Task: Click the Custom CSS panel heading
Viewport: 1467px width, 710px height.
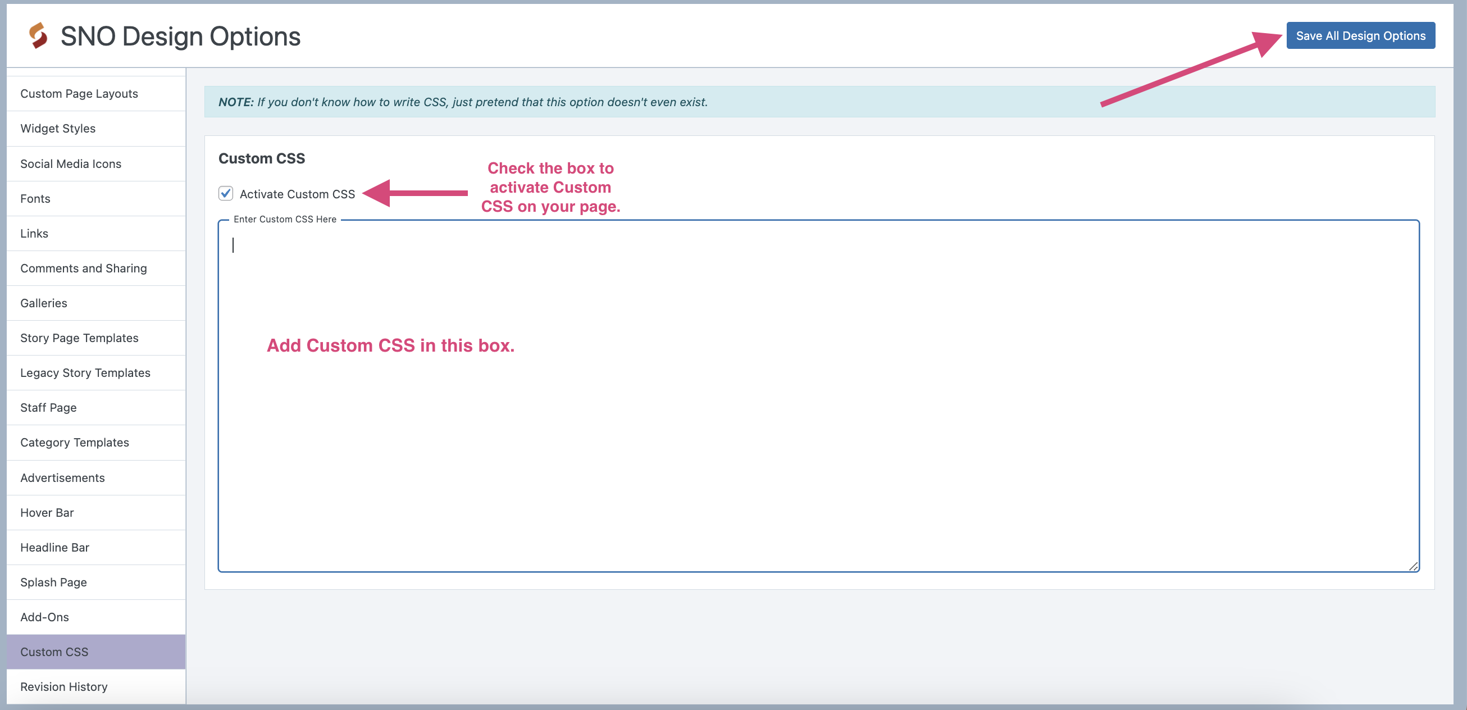Action: (262, 158)
